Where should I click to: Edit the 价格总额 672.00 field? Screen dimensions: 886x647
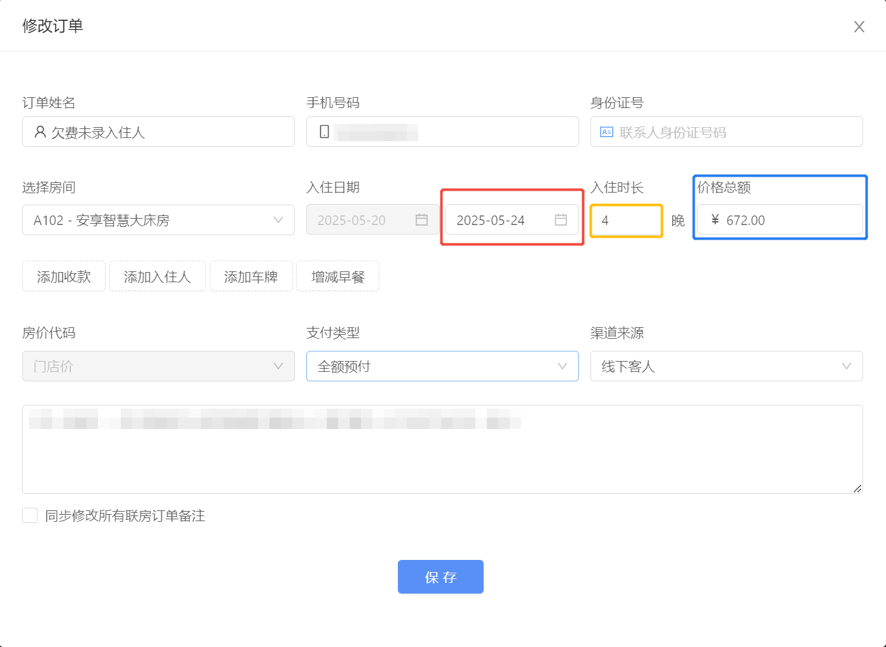[x=780, y=220]
